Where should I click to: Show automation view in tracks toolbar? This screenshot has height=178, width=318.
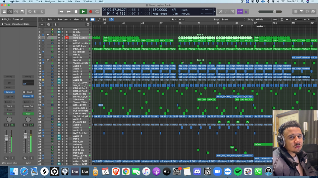[99, 20]
